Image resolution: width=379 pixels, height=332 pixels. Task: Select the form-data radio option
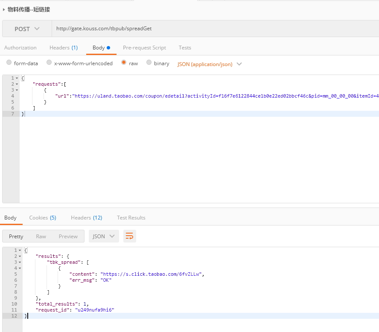pyautogui.click(x=9, y=63)
